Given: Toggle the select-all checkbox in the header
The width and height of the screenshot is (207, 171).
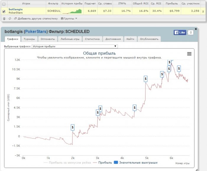Looking at the screenshot, I should (4, 4).
